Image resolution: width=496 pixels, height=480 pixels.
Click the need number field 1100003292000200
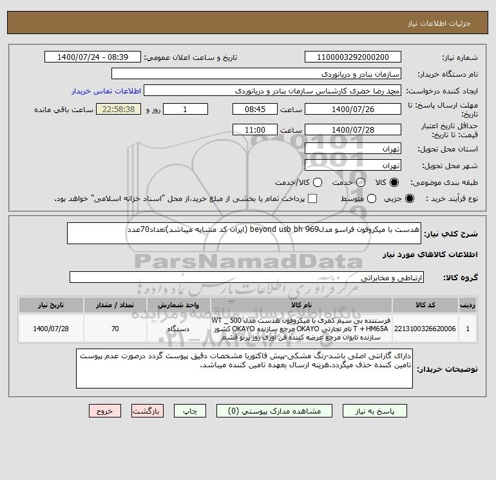click(x=353, y=57)
